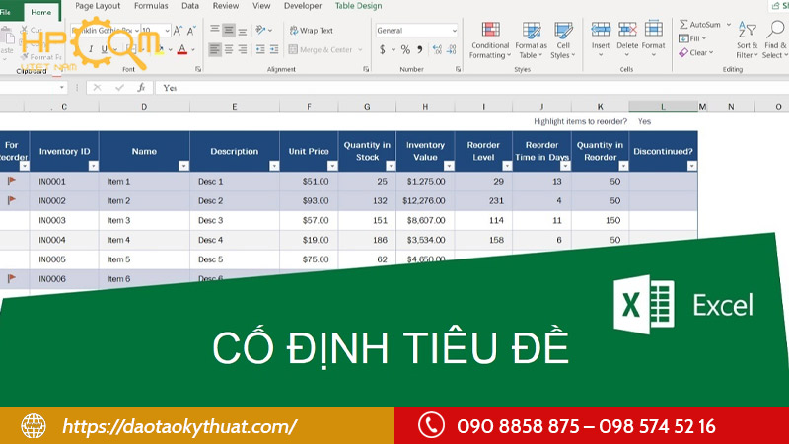The height and width of the screenshot is (444, 789).
Task: Open the Inventory ID filter dropdown
Action: pyautogui.click(x=93, y=166)
